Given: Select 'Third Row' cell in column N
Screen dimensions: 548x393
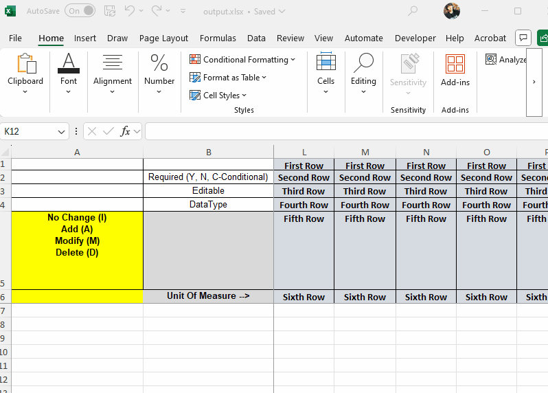Looking at the screenshot, I should (426, 191).
